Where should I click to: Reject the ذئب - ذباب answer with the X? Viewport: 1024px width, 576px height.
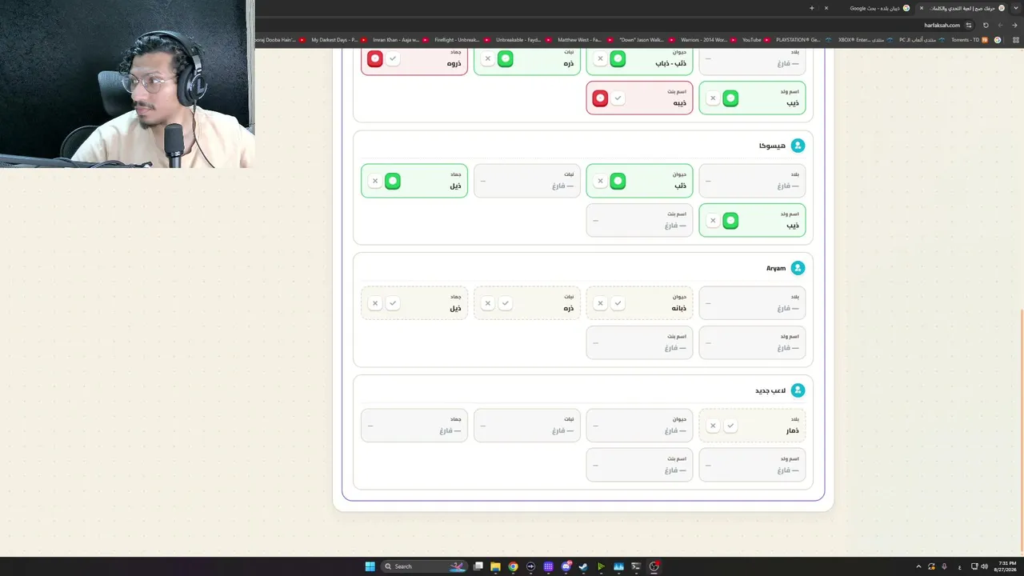tap(600, 58)
